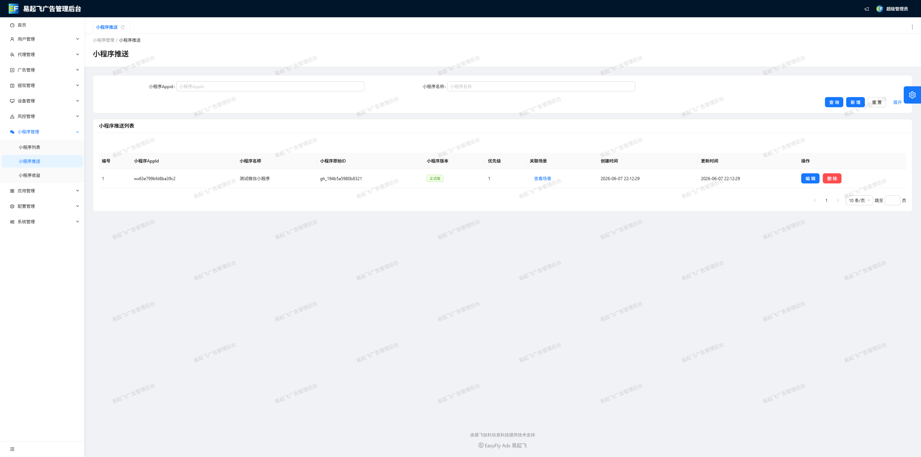The width and height of the screenshot is (921, 457).
Task: Click the 超级管理员 username text
Action: [897, 9]
